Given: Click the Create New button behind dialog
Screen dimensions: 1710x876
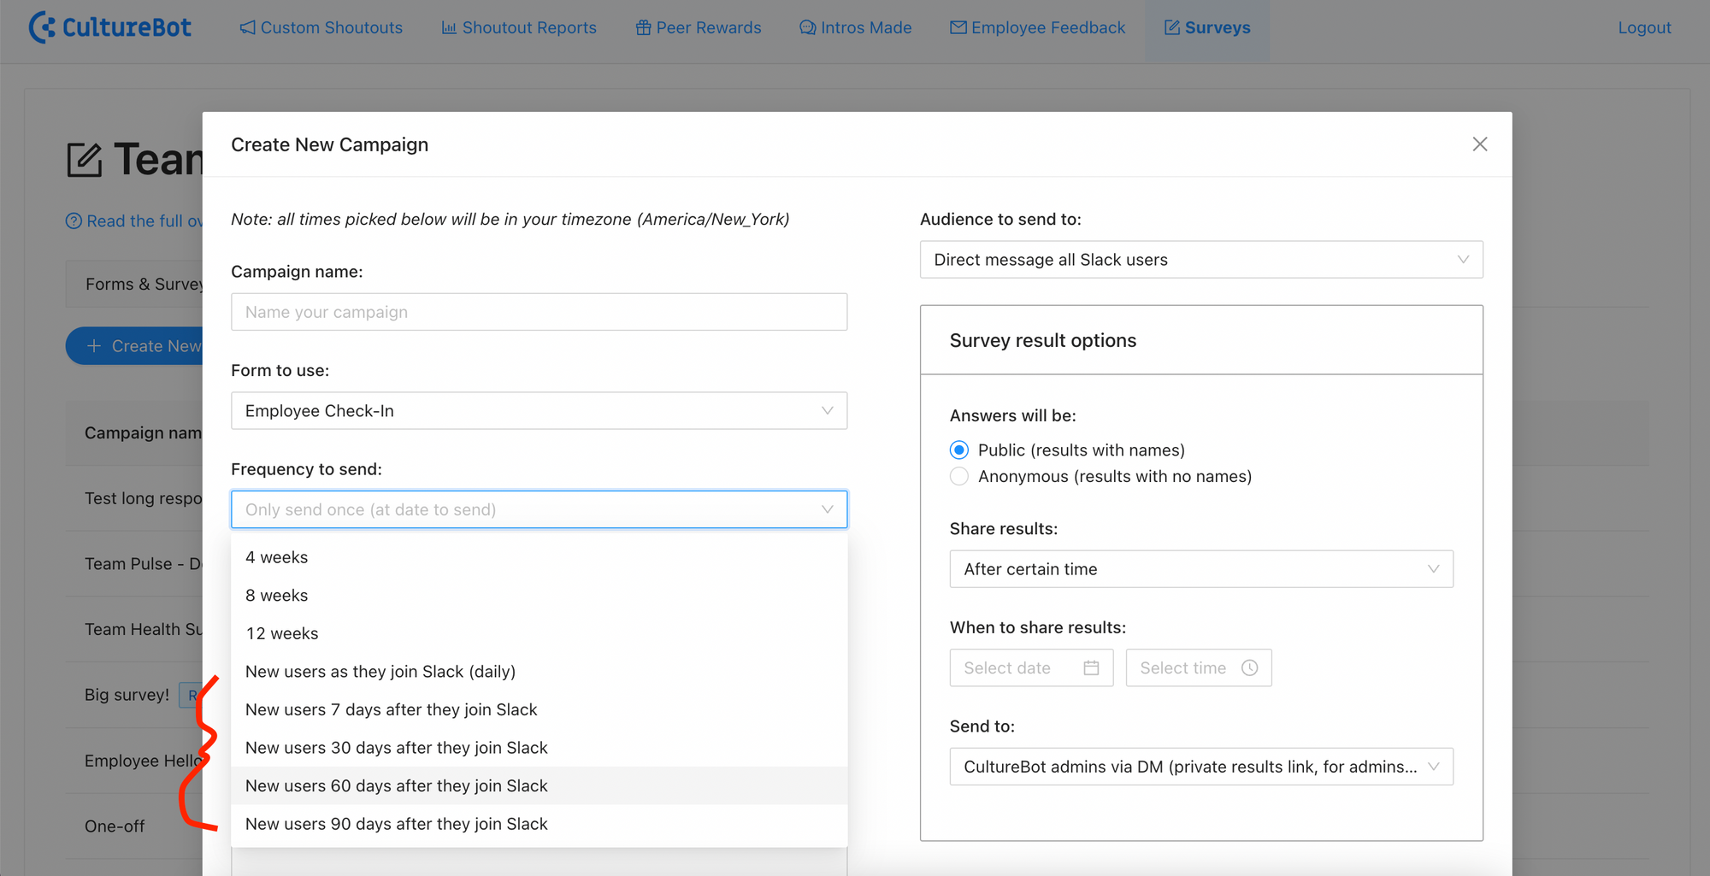Looking at the screenshot, I should coord(134,346).
